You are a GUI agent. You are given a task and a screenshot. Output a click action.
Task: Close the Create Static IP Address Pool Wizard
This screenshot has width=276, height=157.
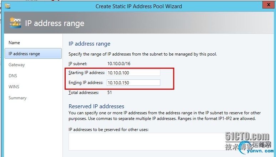269,5
